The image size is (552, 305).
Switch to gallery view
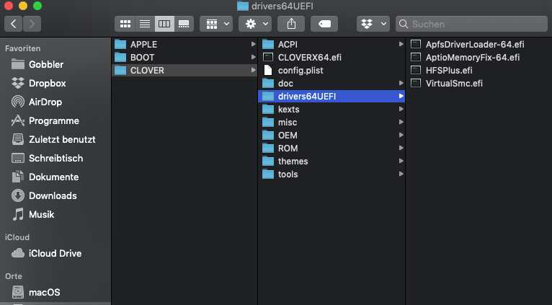coord(184,24)
